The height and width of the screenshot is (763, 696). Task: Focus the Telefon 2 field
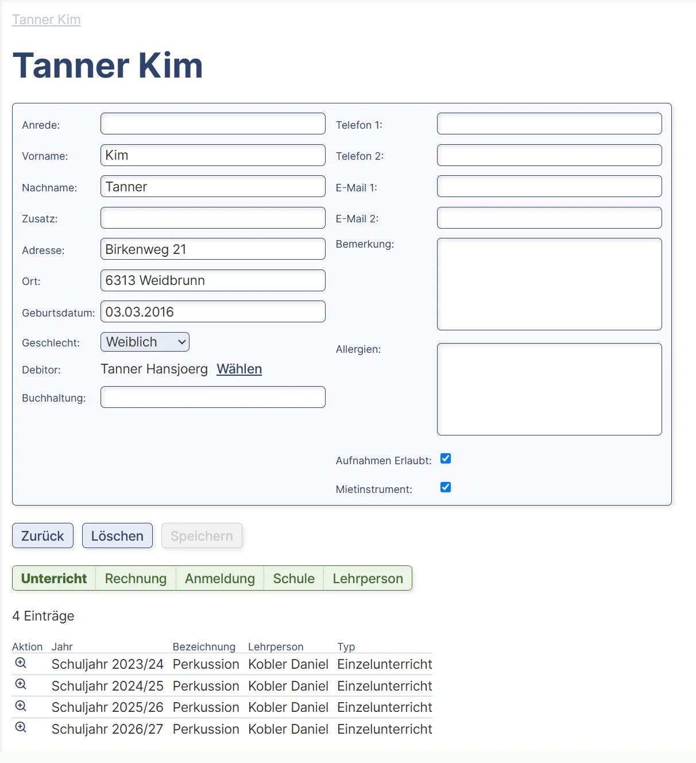pyautogui.click(x=550, y=155)
